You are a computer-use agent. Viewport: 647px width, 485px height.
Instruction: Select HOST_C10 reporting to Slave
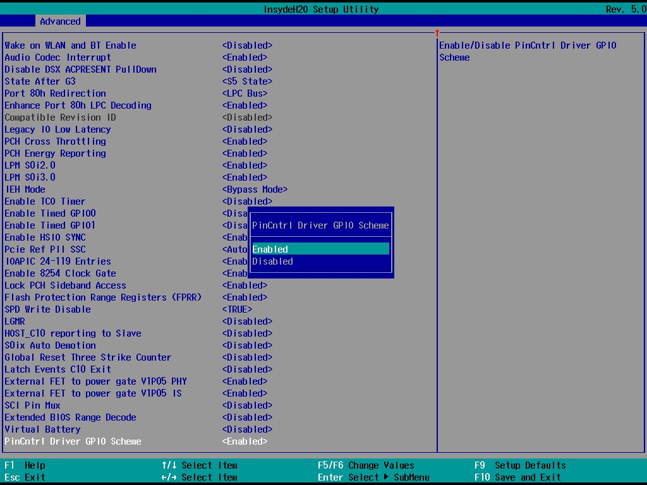[73, 333]
